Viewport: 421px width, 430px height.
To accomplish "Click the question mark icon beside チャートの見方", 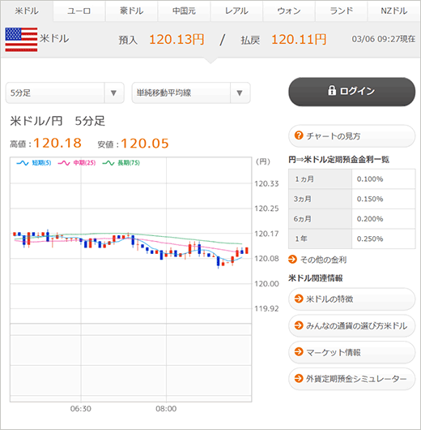I will [299, 135].
